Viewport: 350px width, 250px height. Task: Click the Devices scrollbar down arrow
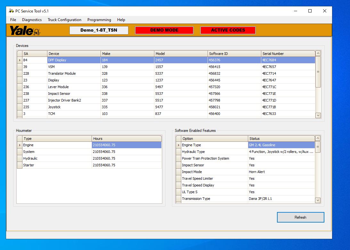coord(318,115)
